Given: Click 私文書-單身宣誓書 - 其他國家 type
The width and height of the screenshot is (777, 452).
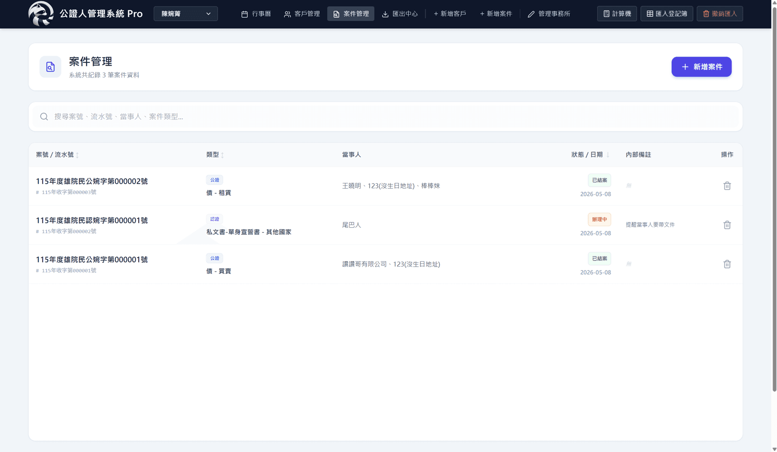Looking at the screenshot, I should tap(249, 232).
